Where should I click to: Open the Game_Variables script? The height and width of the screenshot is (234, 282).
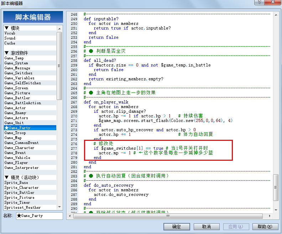[30, 78]
